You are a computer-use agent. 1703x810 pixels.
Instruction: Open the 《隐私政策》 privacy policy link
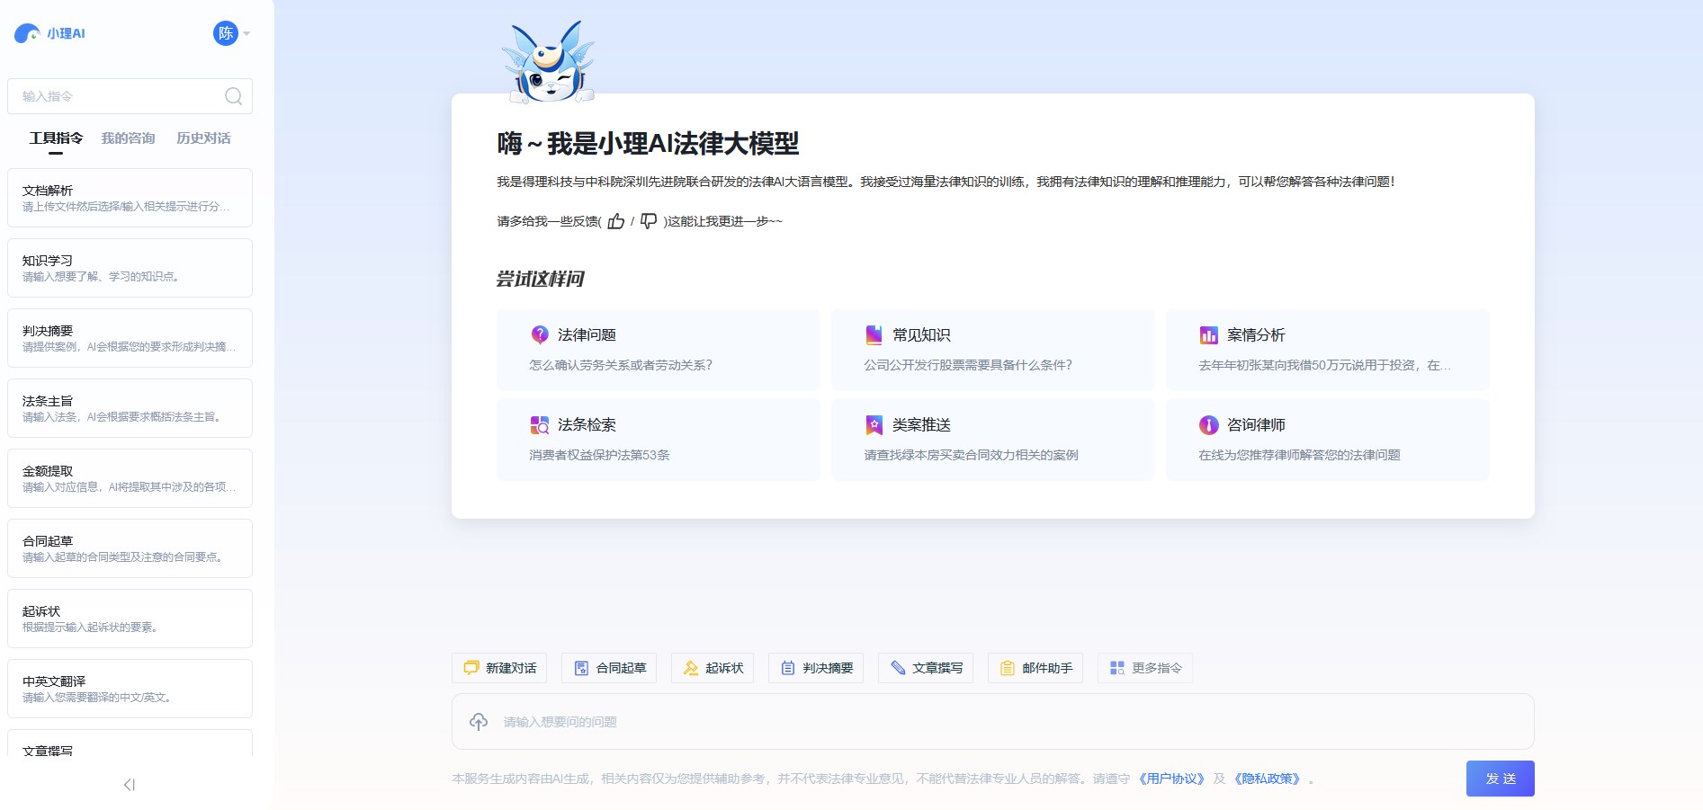pyautogui.click(x=1266, y=779)
